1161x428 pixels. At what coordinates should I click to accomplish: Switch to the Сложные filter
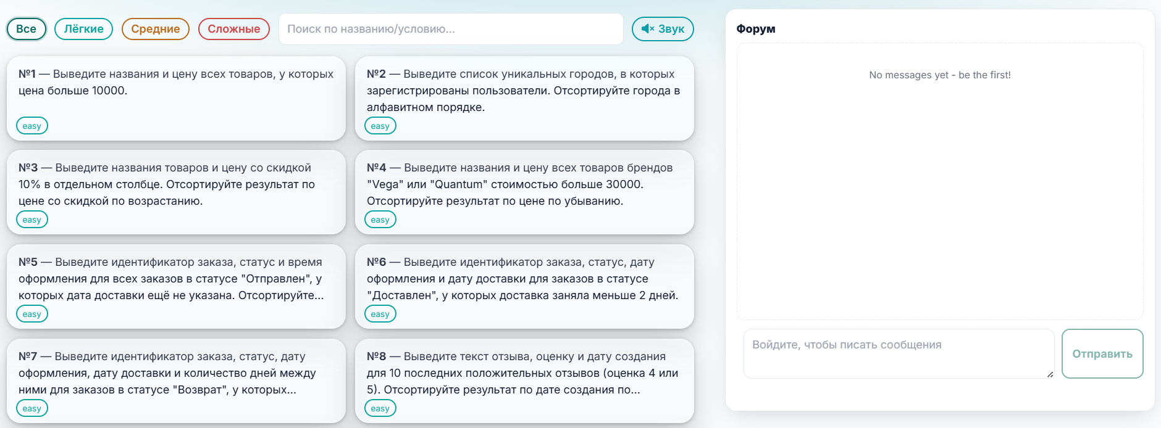[x=233, y=29]
